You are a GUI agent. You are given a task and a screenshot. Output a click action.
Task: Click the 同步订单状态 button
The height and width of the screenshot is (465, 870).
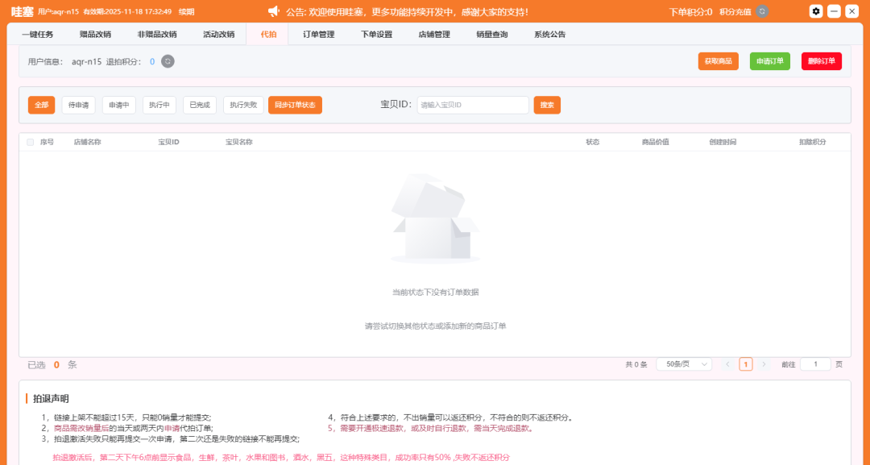[x=295, y=105]
